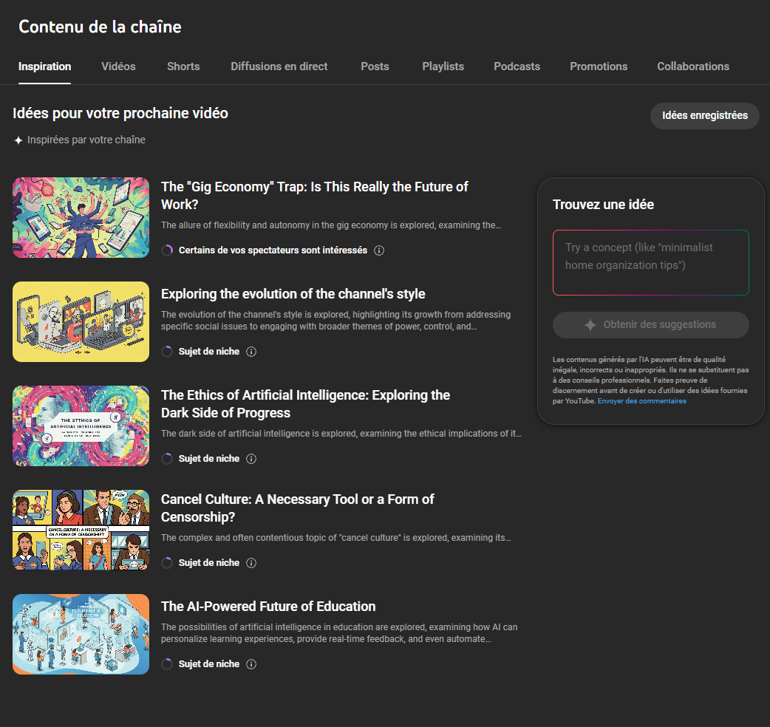Click info icon beside "Certains de vos spectateurs sont intéressés"
The width and height of the screenshot is (770, 727).
coord(379,250)
